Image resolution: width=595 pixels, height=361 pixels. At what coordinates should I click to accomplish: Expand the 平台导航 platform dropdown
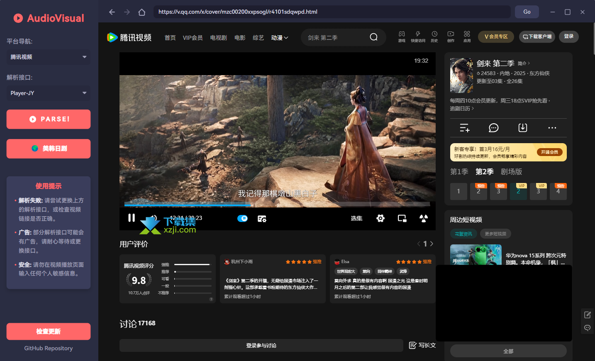[49, 57]
